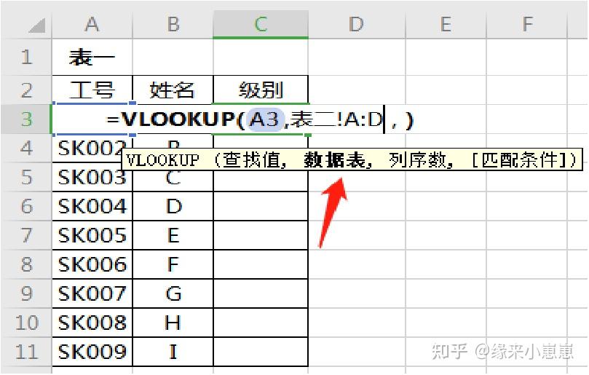Select row 3 header
Image resolution: width=589 pixels, height=375 pixels.
26,119
